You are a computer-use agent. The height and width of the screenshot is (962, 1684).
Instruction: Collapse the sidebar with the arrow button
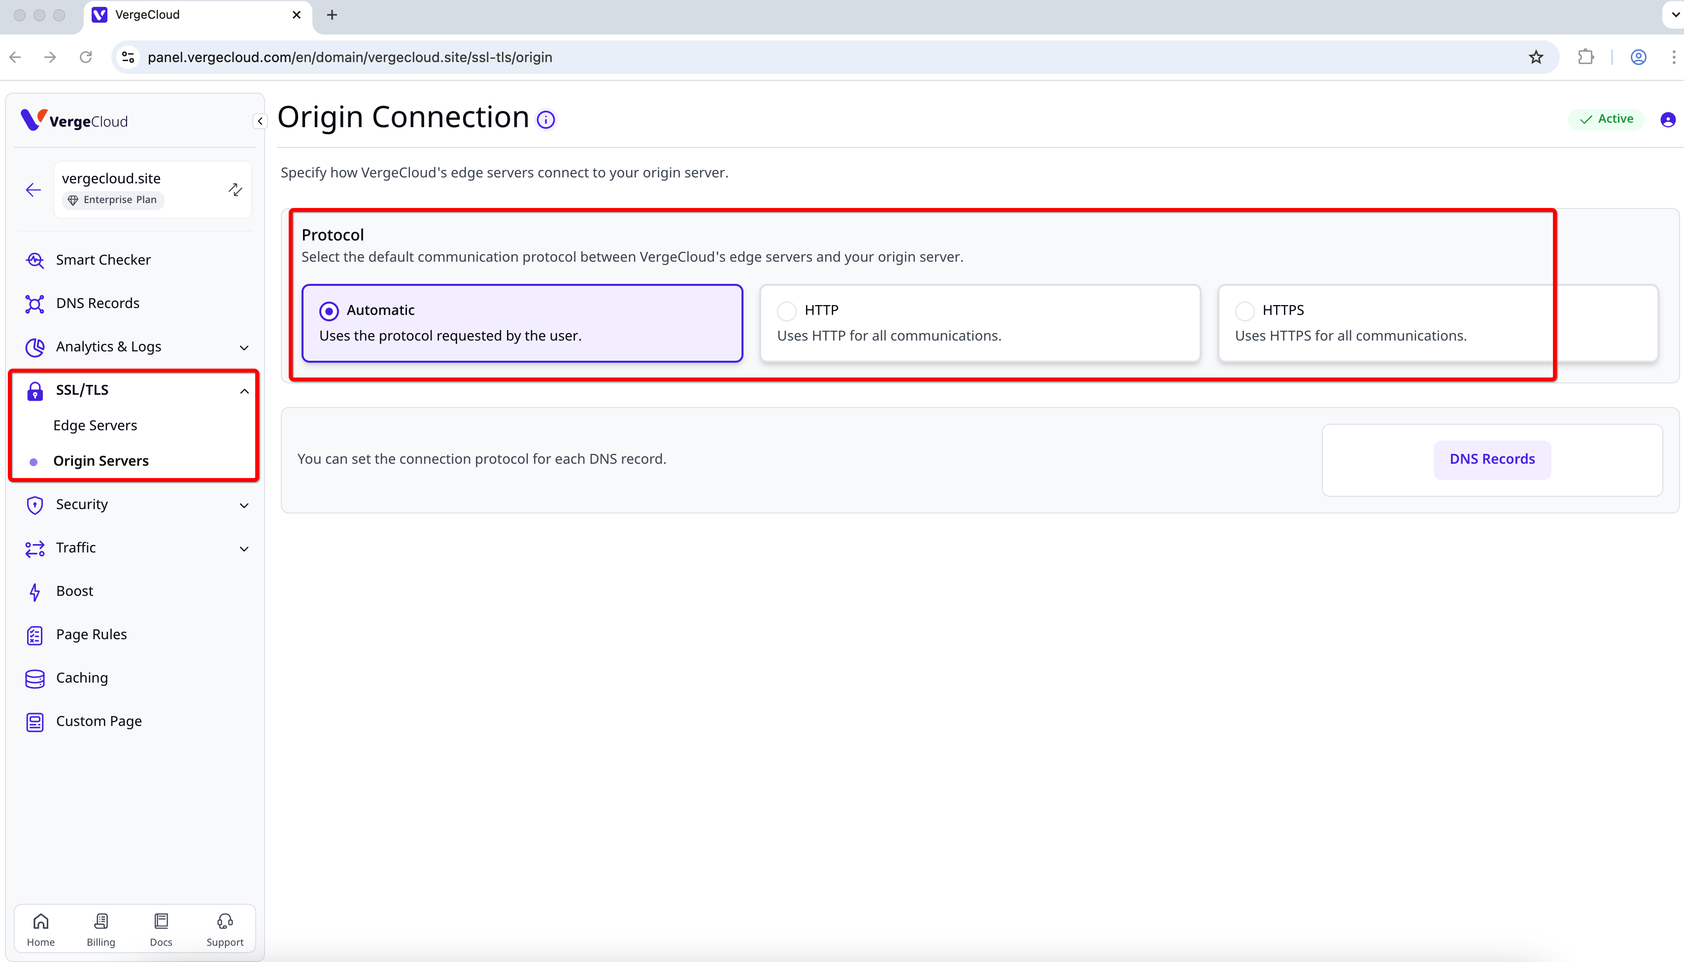260,121
